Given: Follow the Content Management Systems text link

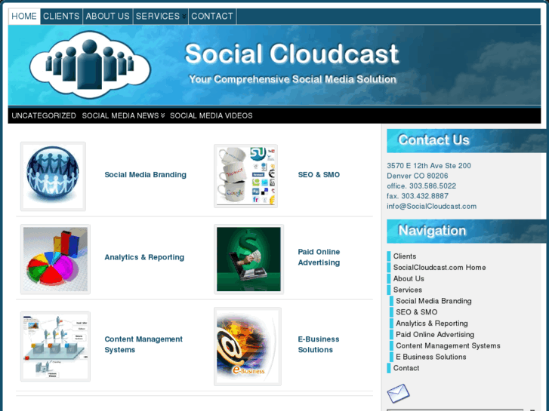Looking at the screenshot, I should [x=143, y=344].
